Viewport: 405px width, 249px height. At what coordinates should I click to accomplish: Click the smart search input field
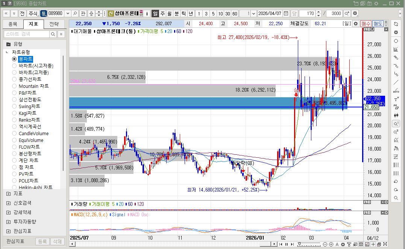pos(27,34)
